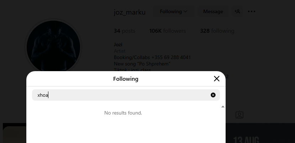The width and height of the screenshot is (295, 143).
Task: View the 106K followers list
Action: click(168, 31)
